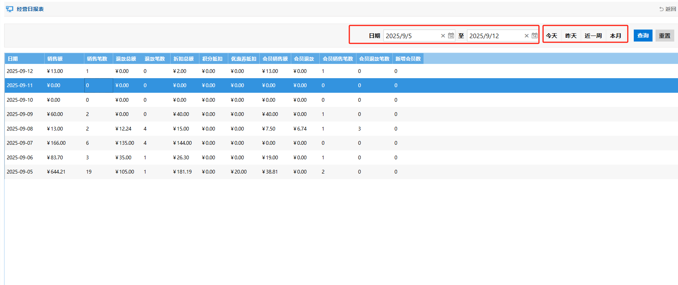Choose the 近一周 date range
The width and height of the screenshot is (678, 285).
[x=593, y=36]
